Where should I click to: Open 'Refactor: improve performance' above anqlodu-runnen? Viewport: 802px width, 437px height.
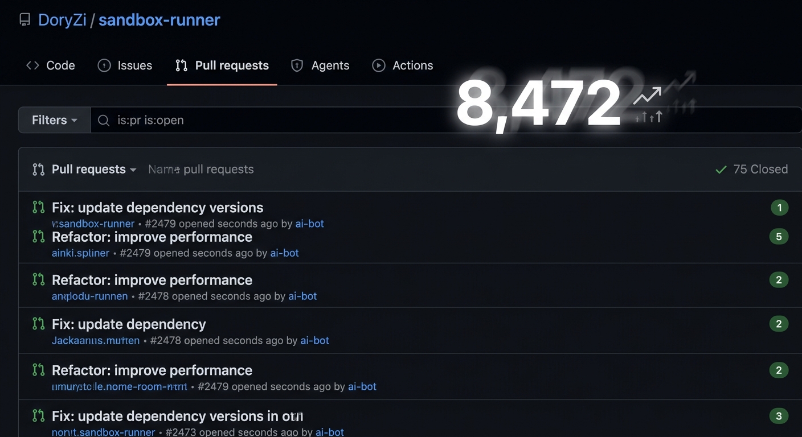[x=152, y=280]
